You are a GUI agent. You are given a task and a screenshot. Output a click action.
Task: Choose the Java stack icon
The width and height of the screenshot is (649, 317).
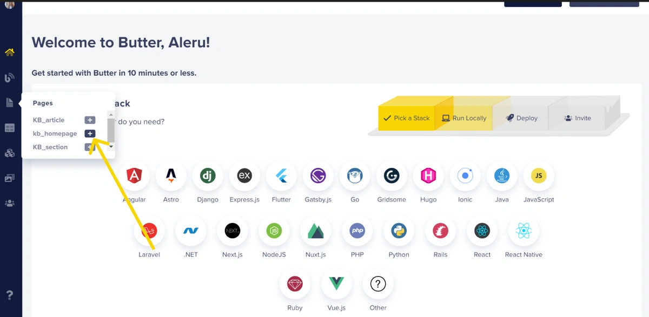point(502,176)
